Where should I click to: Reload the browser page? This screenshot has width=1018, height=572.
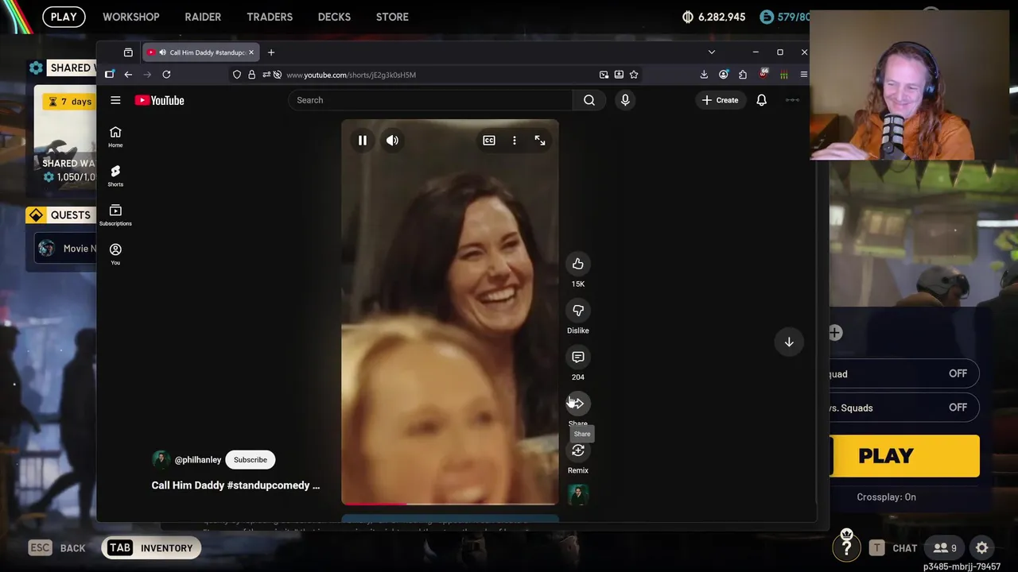coord(166,75)
